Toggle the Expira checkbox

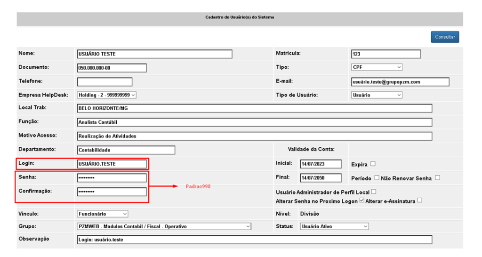[x=373, y=164]
